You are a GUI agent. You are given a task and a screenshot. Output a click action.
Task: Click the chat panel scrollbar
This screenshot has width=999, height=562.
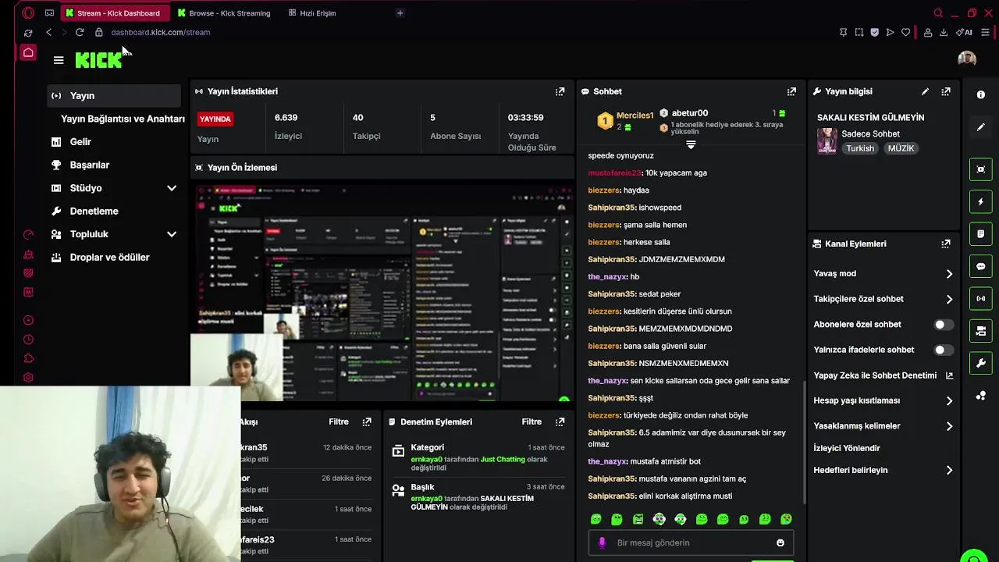[804, 441]
